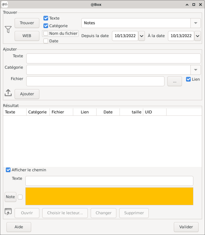Open the À la date picker arrow
Image resolution: width=205 pixels, height=235 pixels.
[197, 36]
